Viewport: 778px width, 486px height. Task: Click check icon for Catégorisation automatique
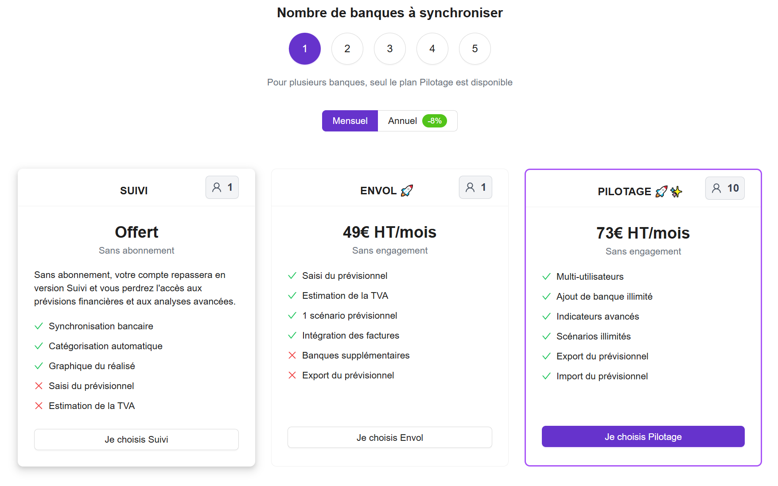click(39, 346)
